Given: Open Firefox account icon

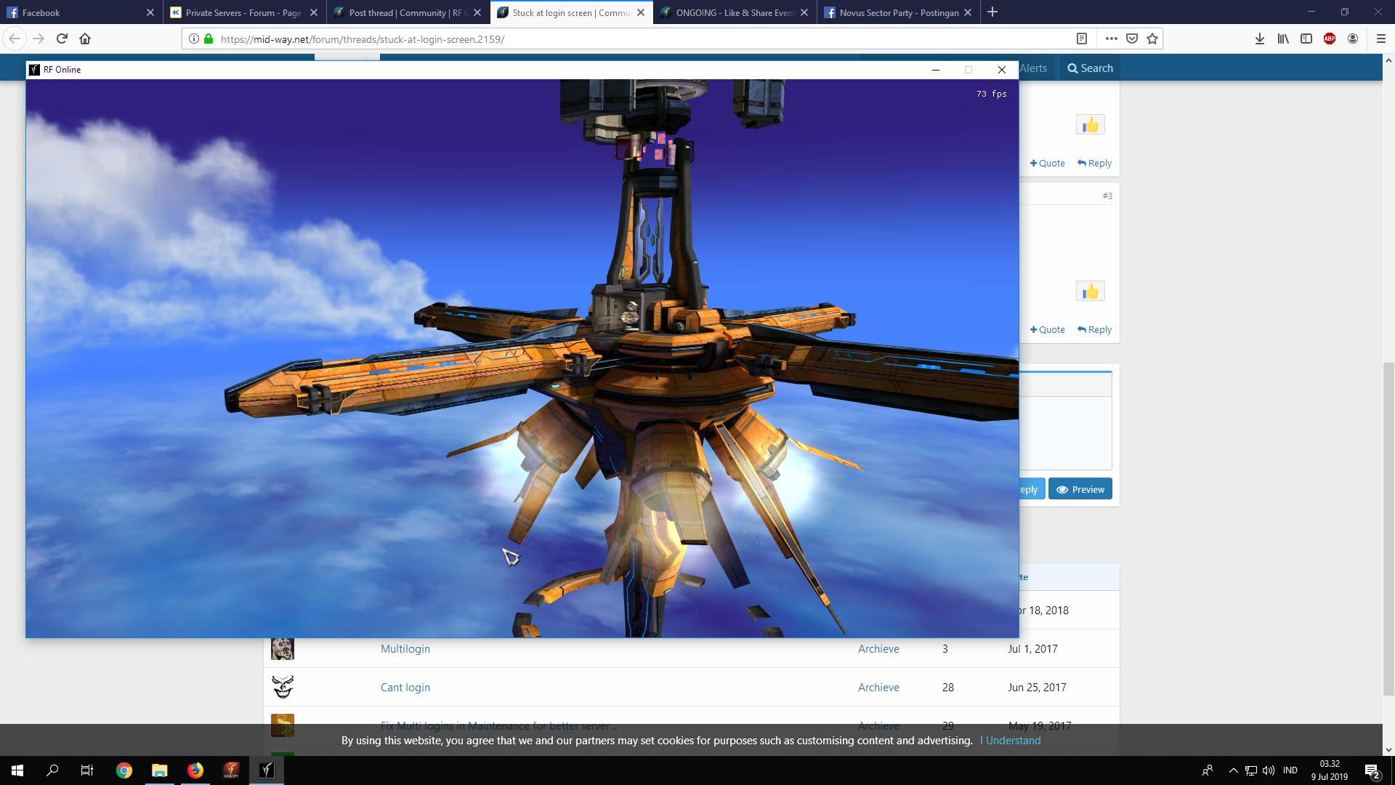Looking at the screenshot, I should tap(1353, 39).
